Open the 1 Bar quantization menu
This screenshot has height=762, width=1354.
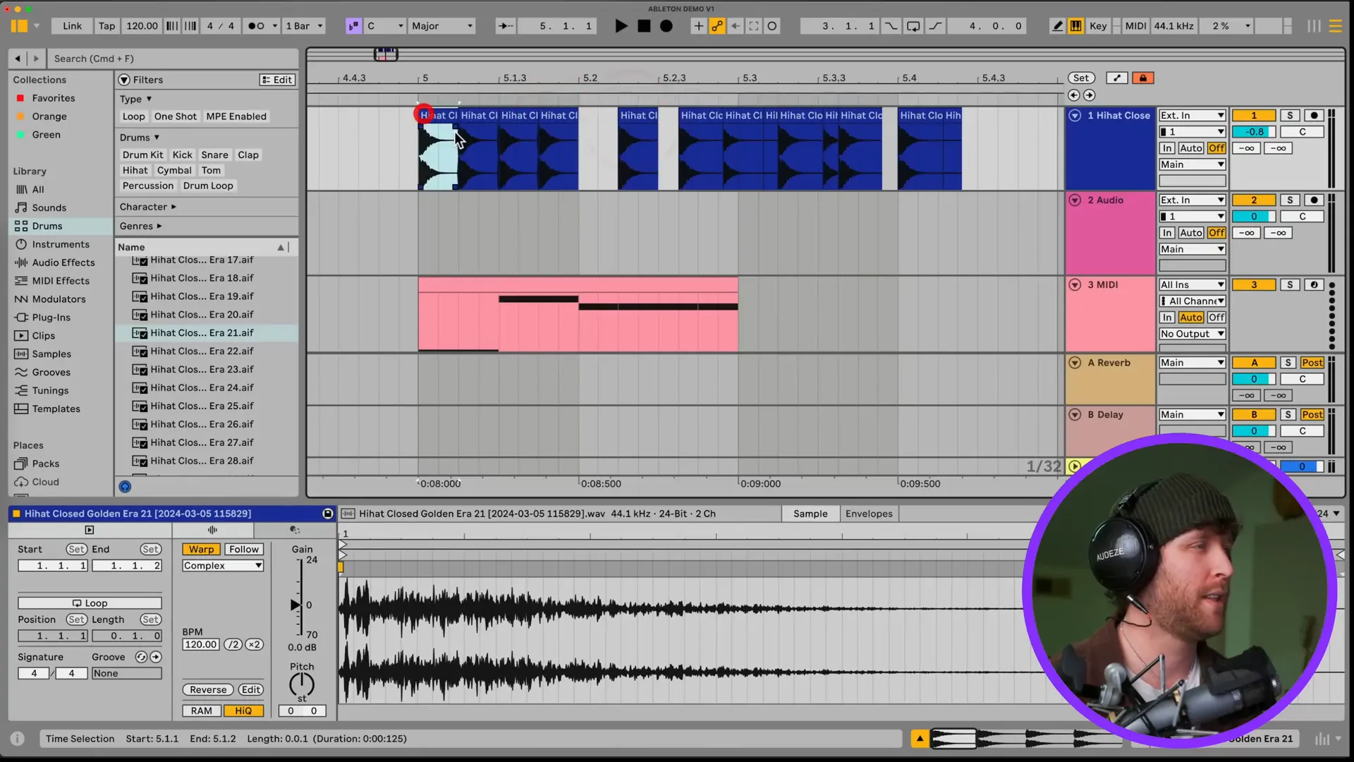point(304,26)
